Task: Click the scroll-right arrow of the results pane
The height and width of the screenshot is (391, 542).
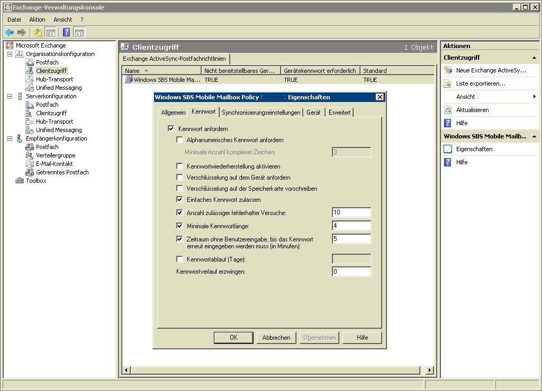Action: [429, 370]
